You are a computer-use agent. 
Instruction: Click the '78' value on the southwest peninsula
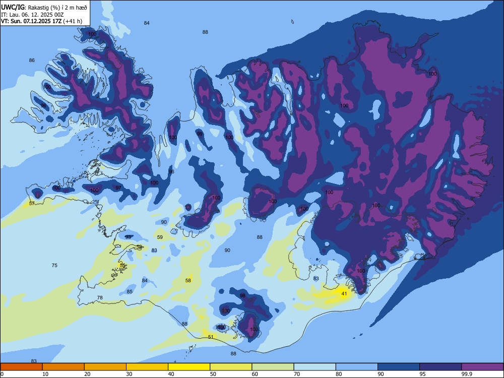pos(100,298)
